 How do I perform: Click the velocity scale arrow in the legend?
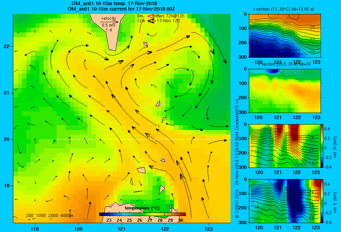pos(109,22)
